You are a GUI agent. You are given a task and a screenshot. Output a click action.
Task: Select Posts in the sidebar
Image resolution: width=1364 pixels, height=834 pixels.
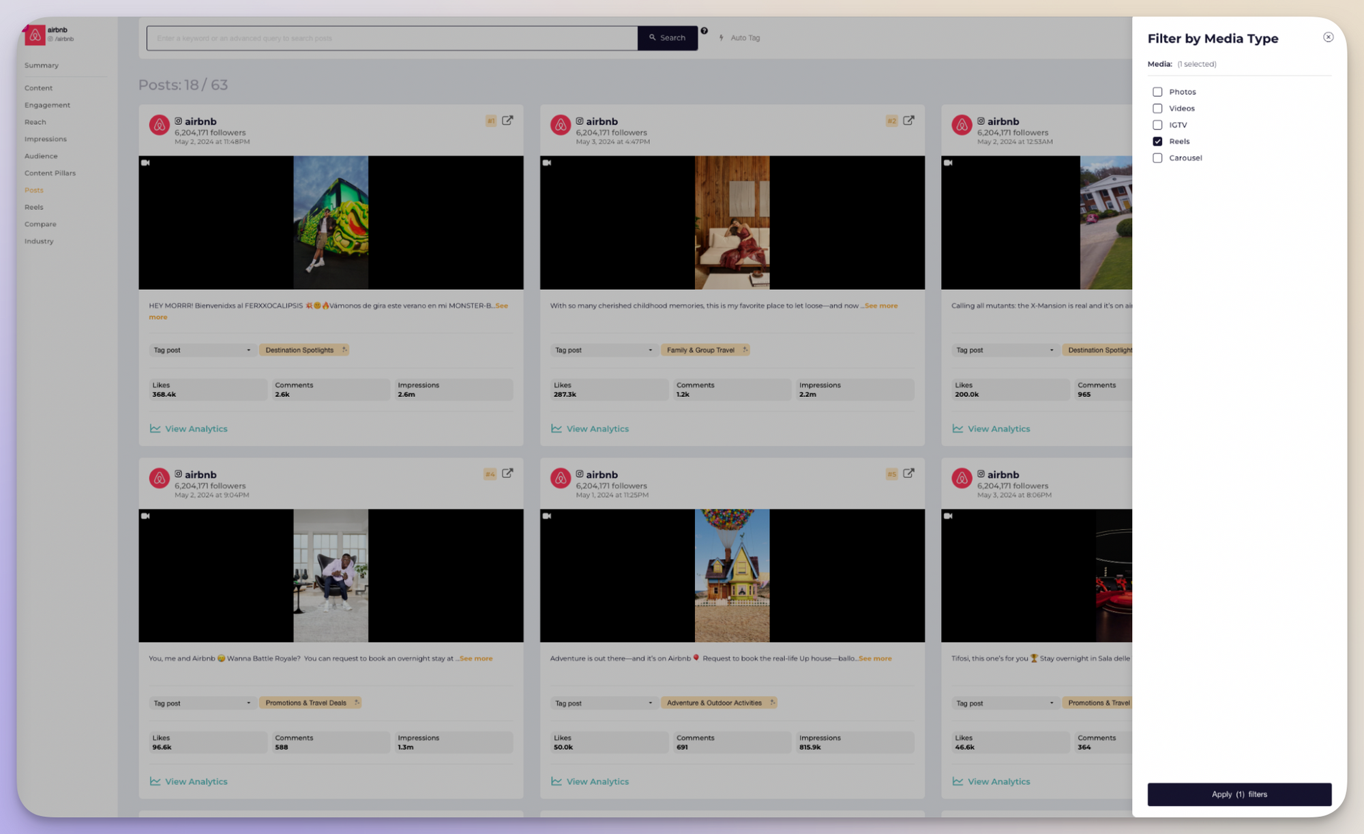[33, 190]
